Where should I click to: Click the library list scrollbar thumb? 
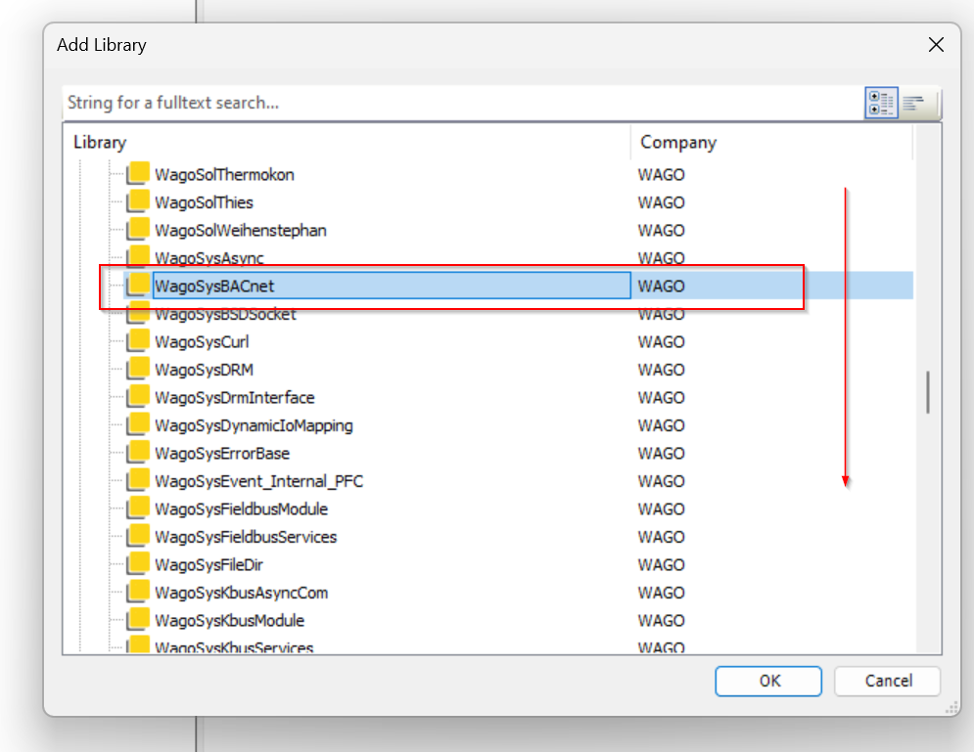click(927, 392)
